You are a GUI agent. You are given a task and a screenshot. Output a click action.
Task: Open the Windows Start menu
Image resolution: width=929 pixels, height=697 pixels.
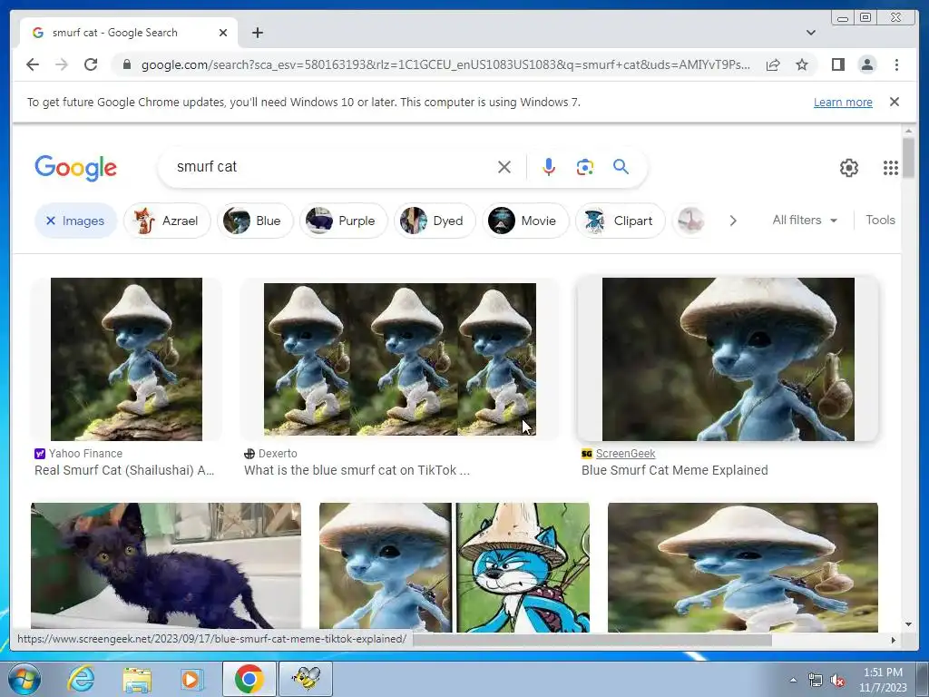point(24,679)
